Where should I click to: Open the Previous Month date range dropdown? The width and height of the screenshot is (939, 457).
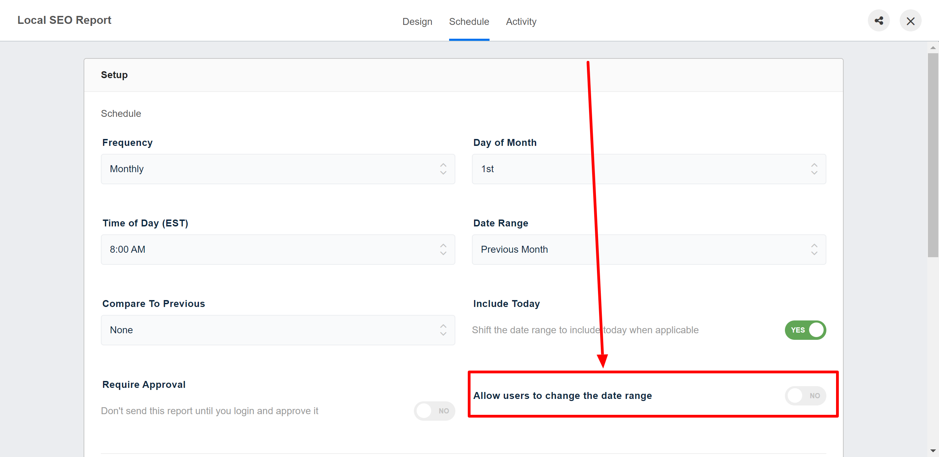(x=642, y=250)
